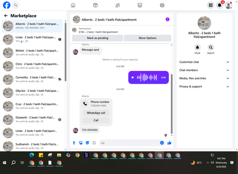Image resolution: width=238 pixels, height=174 pixels.
Task: Click the 36°C weather widget
Action: coord(197,163)
